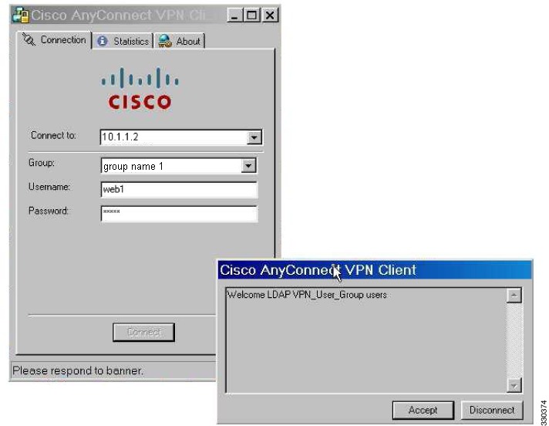Click the plug icon on Connection tab

29,39
